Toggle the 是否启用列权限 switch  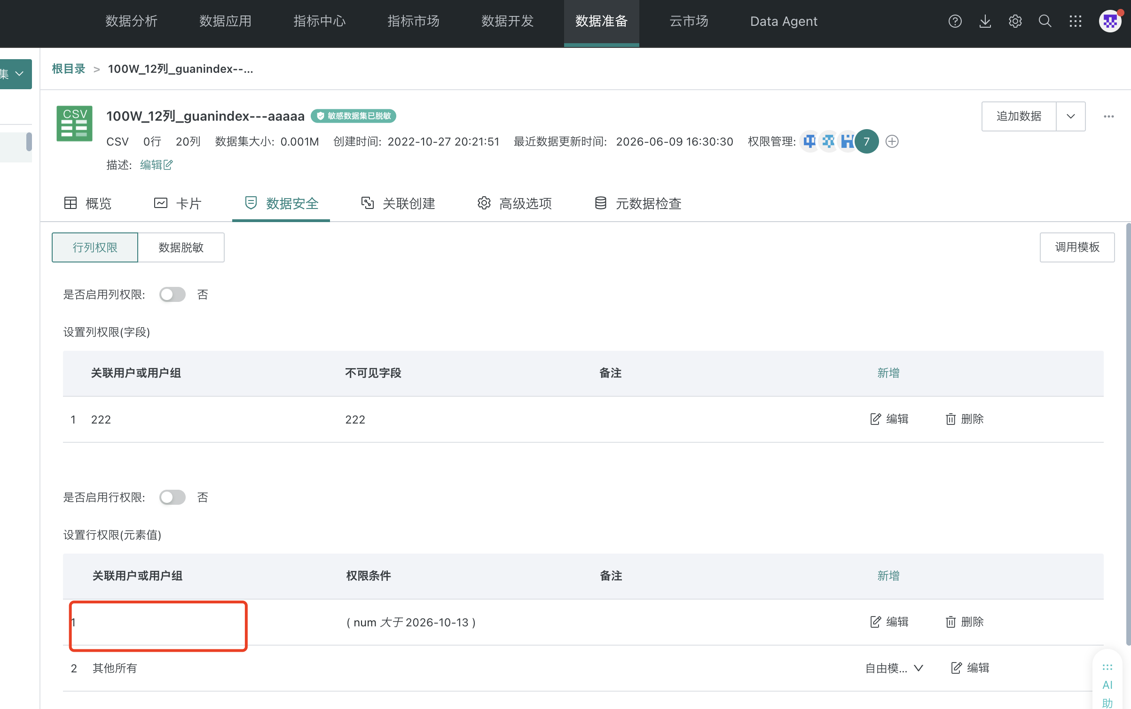tap(173, 294)
